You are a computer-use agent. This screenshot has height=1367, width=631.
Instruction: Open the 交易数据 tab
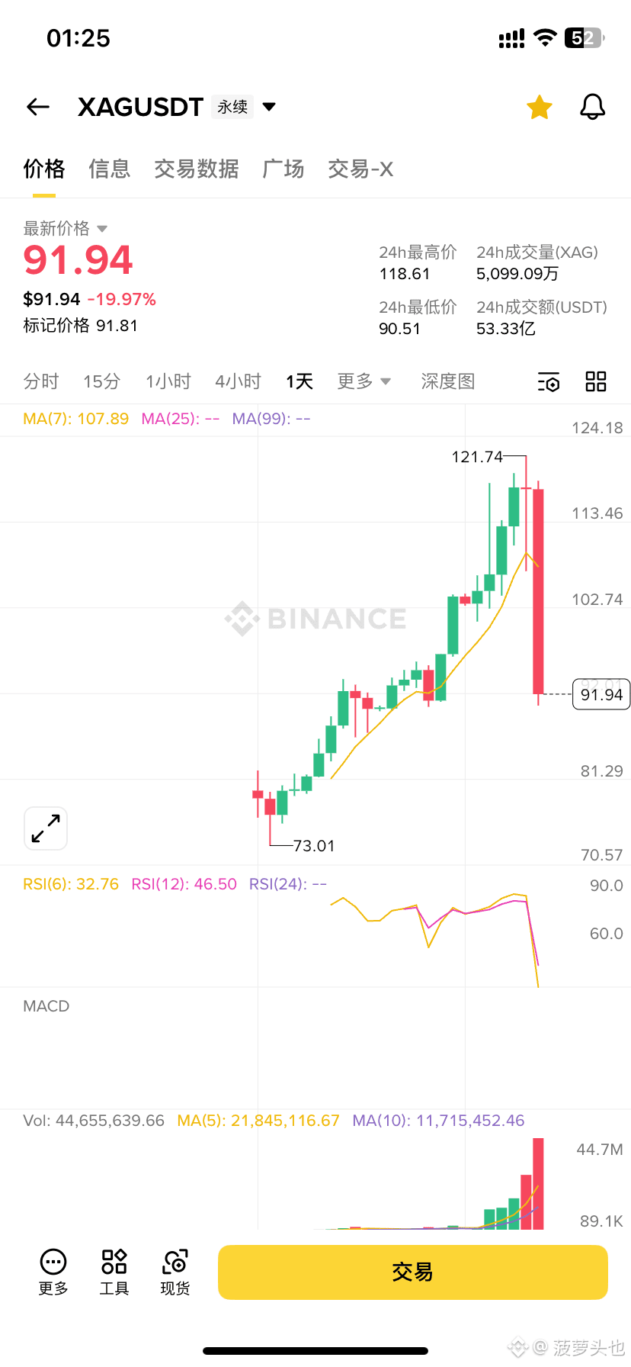[x=197, y=169]
